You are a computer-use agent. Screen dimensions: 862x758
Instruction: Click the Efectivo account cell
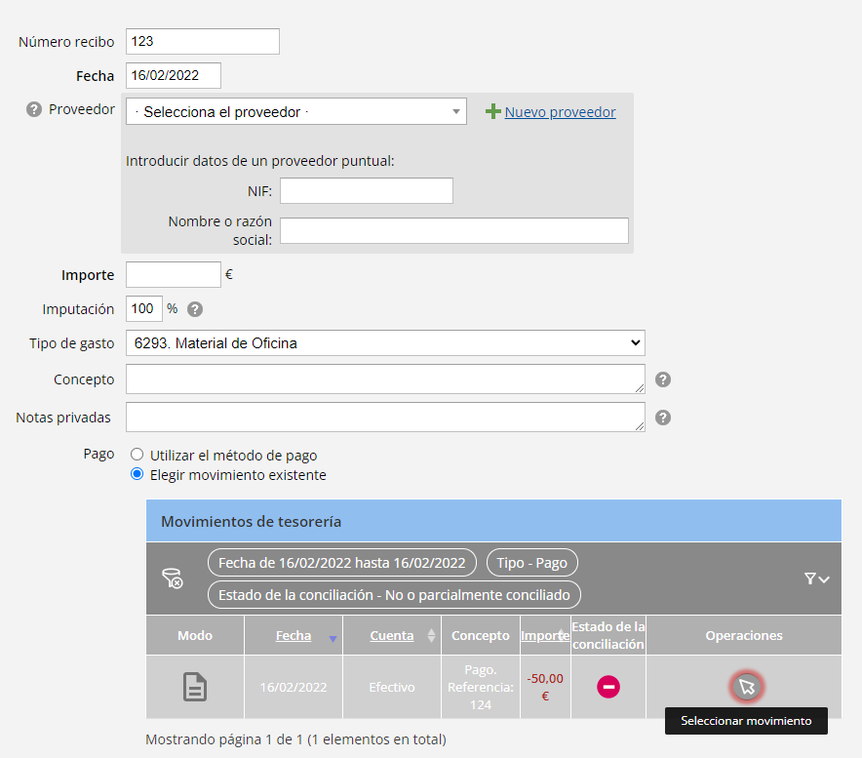[392, 687]
